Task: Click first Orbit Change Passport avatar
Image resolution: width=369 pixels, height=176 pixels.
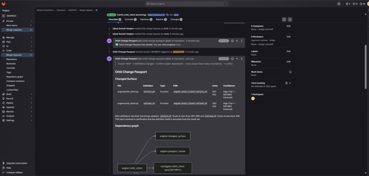Action: point(109,41)
